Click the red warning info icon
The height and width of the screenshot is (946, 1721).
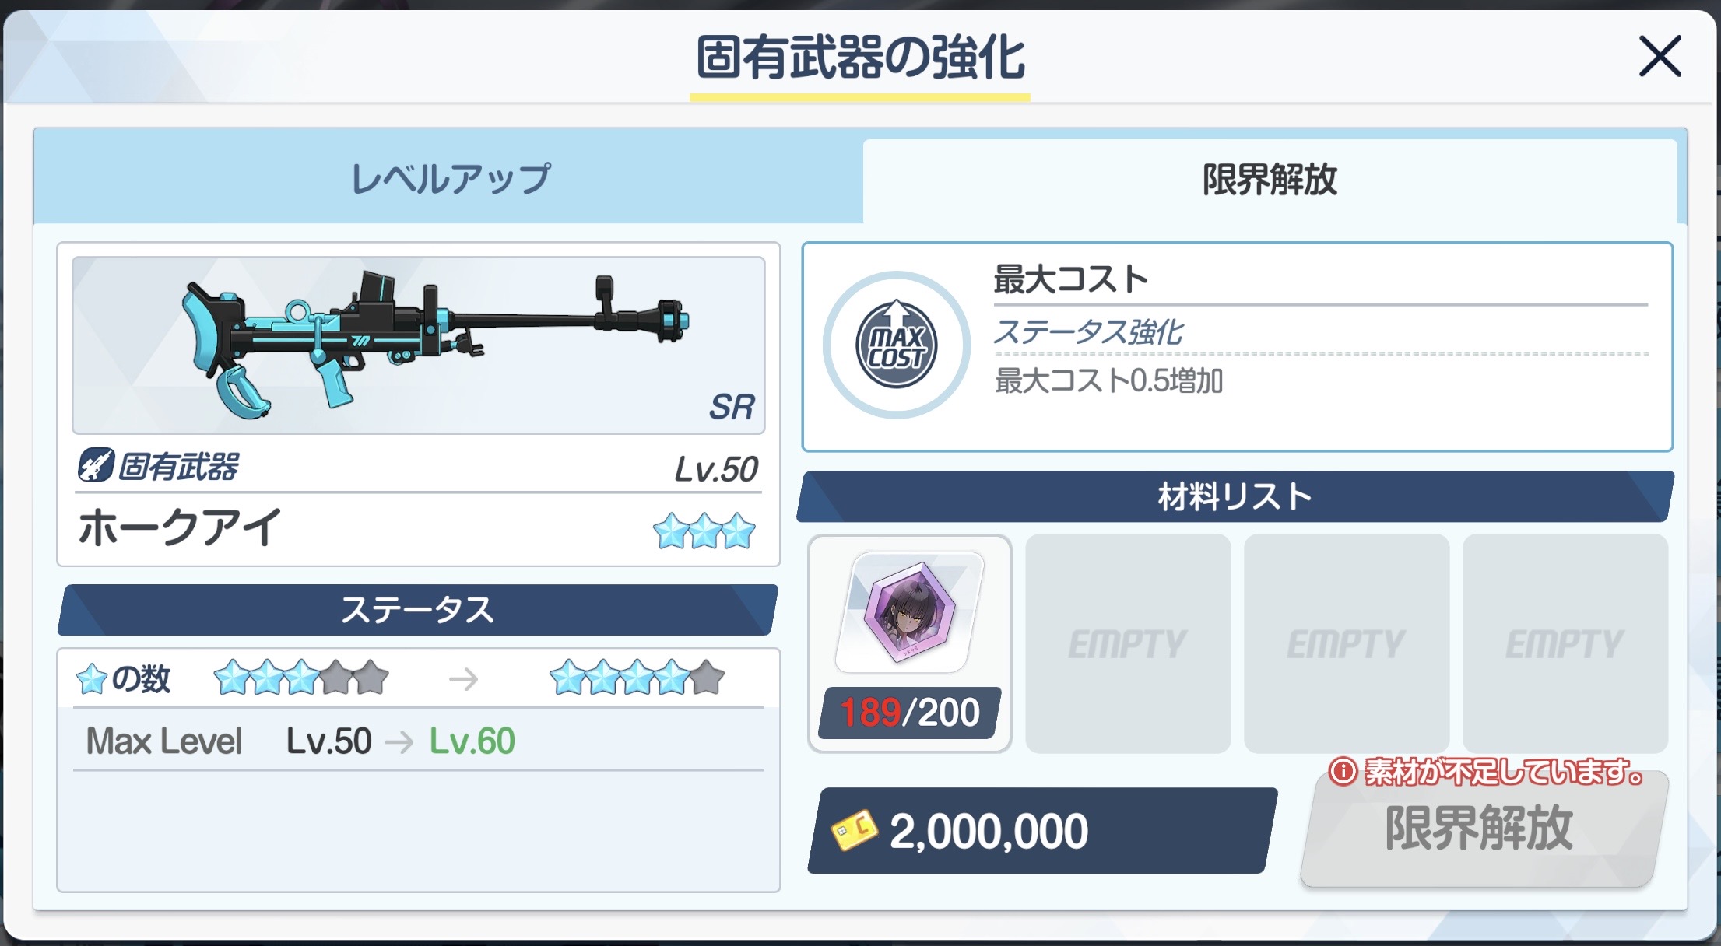click(1343, 772)
